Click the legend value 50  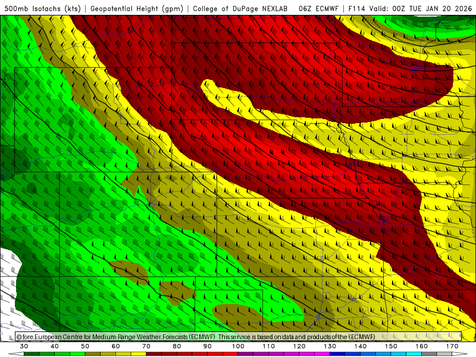tap(85, 346)
